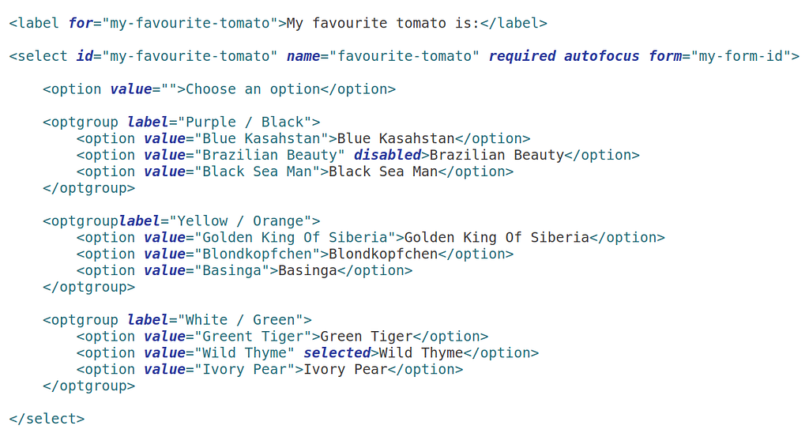The image size is (809, 437).
Task: Click the 'White / Green' label value
Action: [240, 320]
